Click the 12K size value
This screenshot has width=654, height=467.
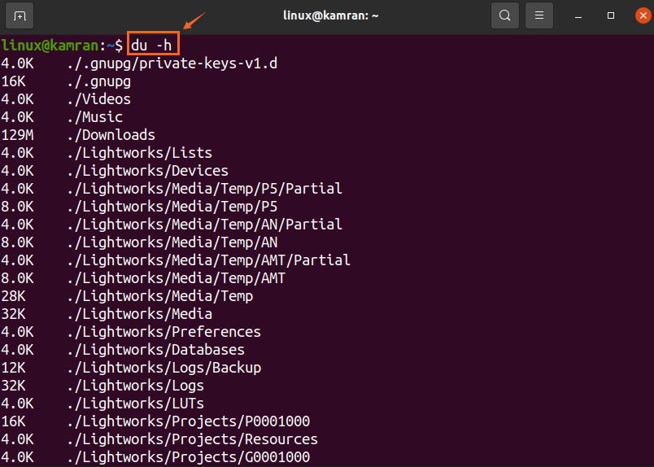tap(13, 369)
